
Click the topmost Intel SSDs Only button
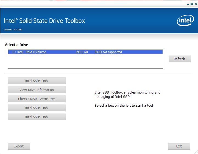(x=37, y=81)
